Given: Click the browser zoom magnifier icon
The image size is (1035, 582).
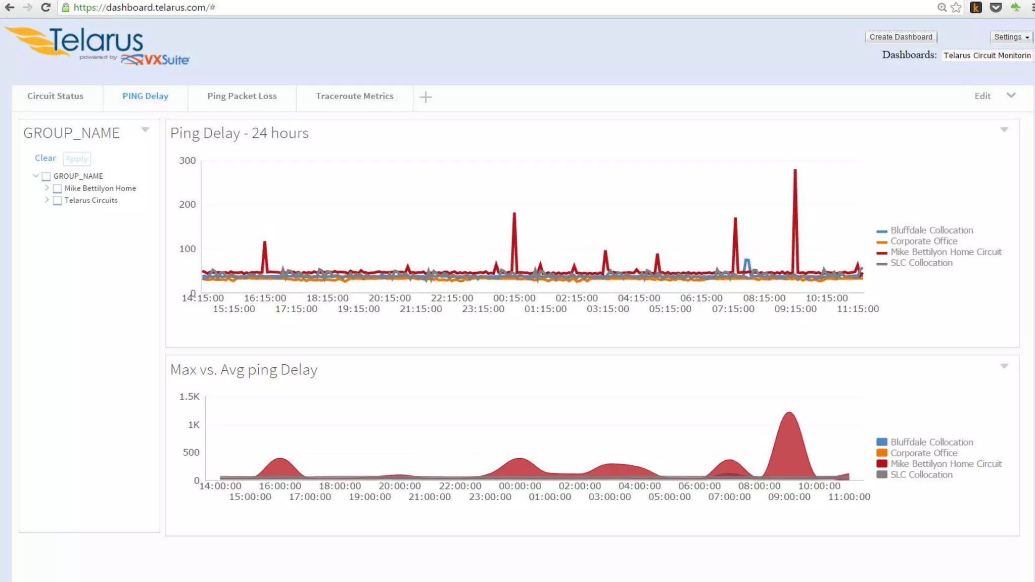Looking at the screenshot, I should [942, 7].
